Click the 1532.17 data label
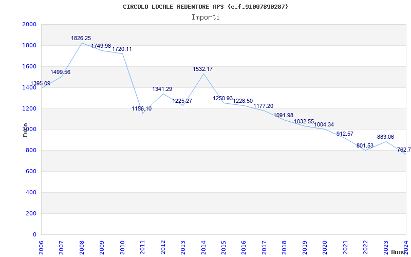411x257 pixels. pos(203,69)
